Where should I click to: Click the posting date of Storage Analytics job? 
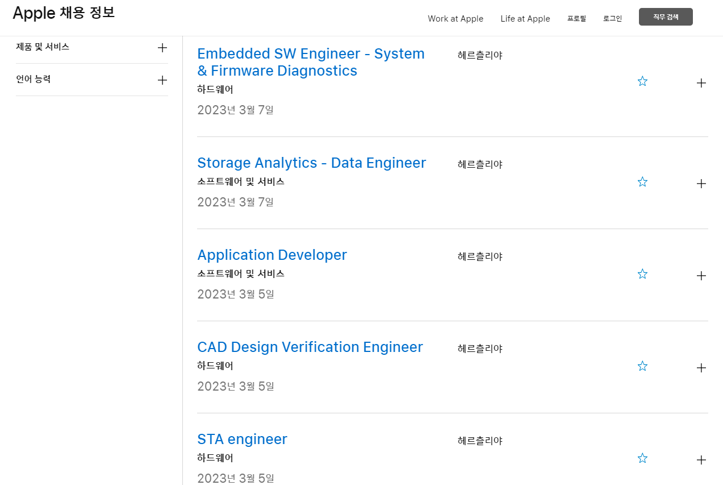236,202
